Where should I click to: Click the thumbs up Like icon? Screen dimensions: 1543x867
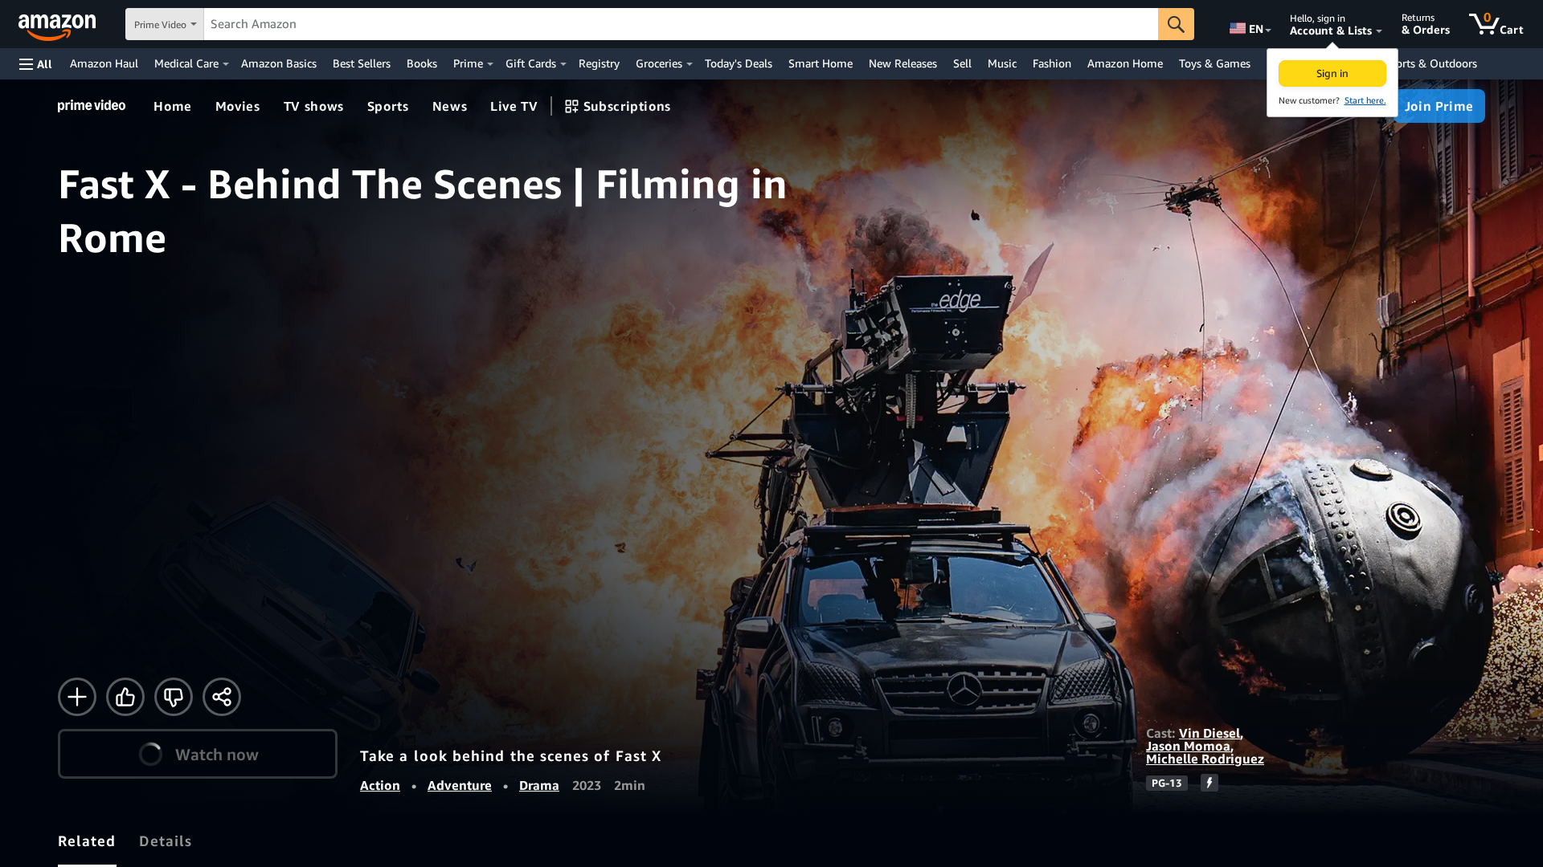tap(125, 697)
